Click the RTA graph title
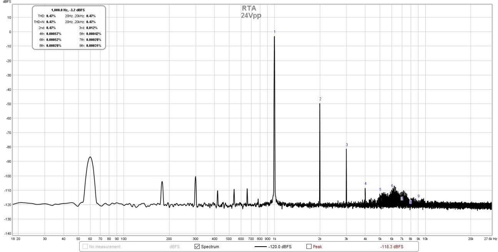This screenshot has width=498, height=252. pos(249,8)
